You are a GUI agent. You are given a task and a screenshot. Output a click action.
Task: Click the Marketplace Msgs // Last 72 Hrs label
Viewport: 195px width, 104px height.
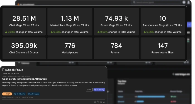pyautogui.click(x=70, y=25)
